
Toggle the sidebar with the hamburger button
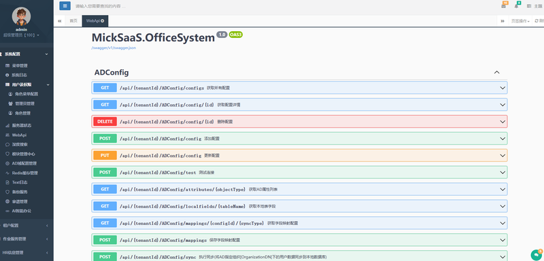[x=65, y=6]
